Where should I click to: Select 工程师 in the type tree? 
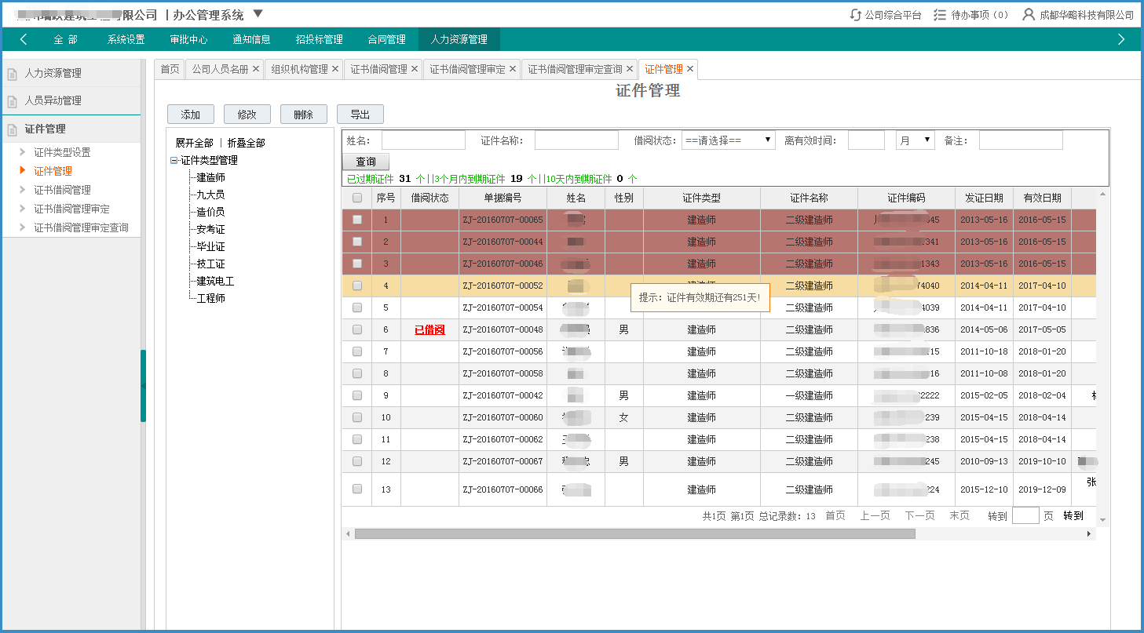(x=210, y=298)
